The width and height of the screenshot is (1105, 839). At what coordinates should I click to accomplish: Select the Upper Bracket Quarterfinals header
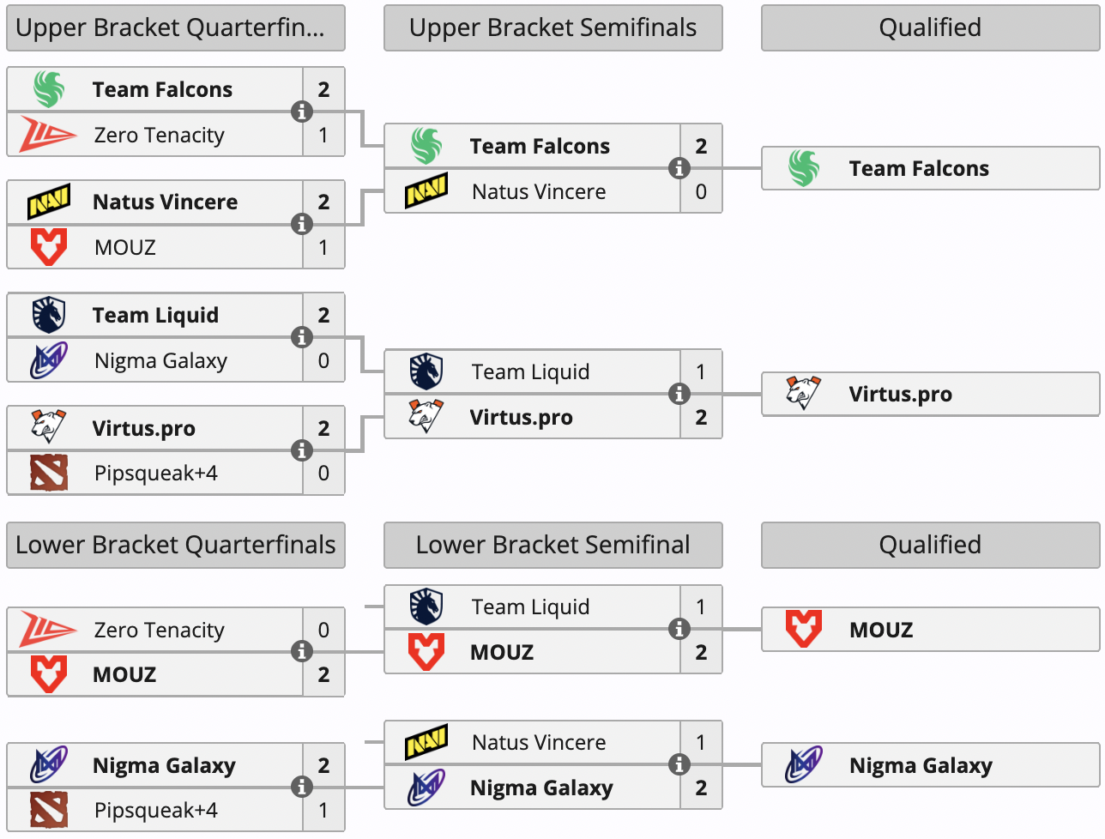(x=176, y=27)
